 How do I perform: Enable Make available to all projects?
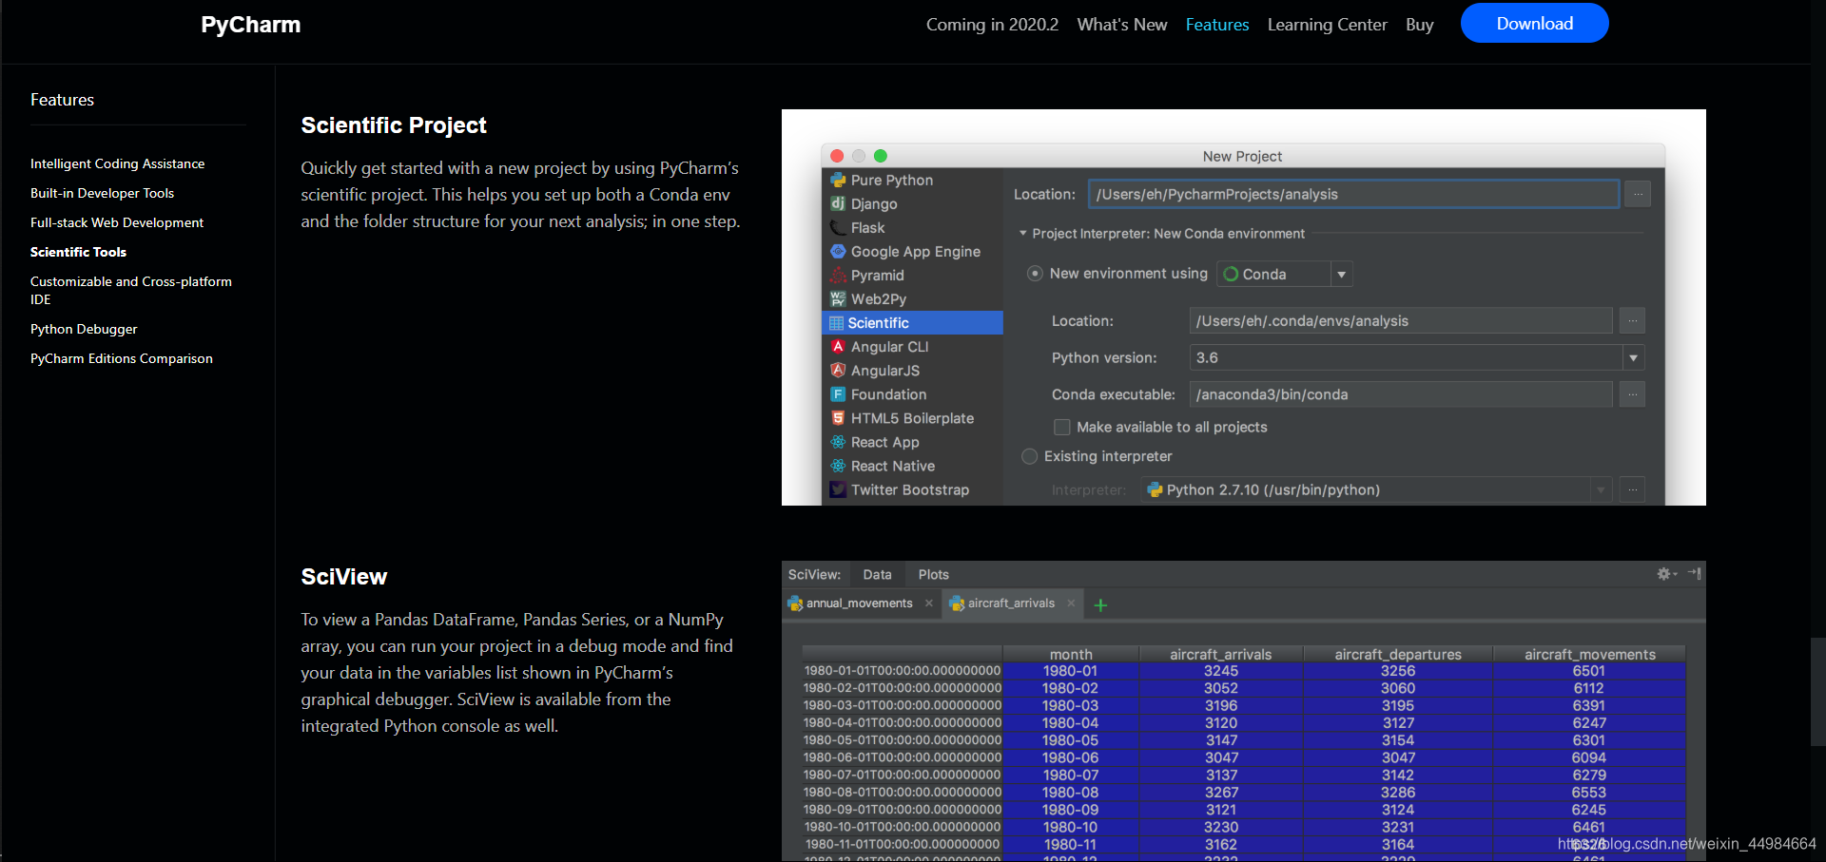pos(1061,427)
